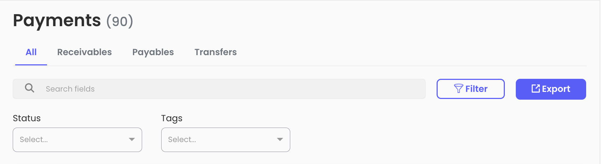This screenshot has height=164, width=601.
Task: Switch to the Receivables tab
Action: tap(84, 52)
